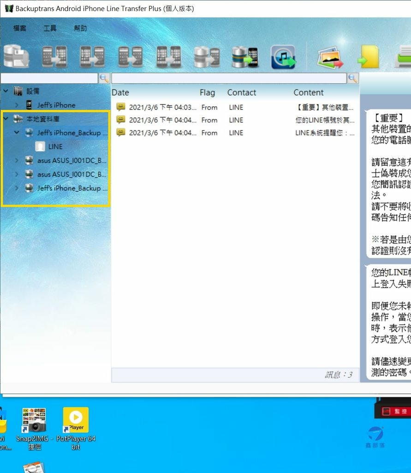Expand the bottom Jeff's iPhone_Backup node

click(17, 188)
